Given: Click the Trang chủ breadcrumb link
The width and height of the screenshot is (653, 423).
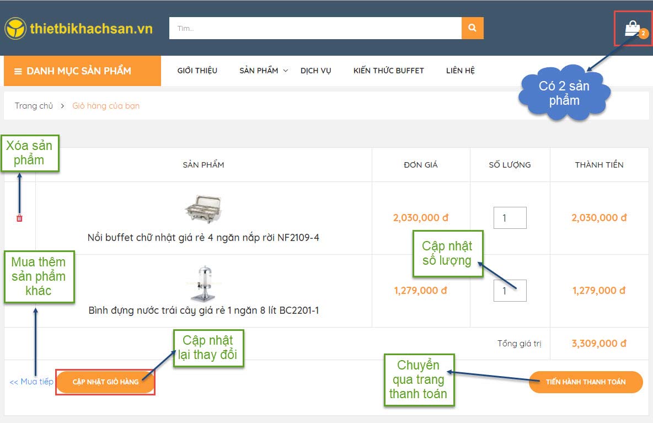Looking at the screenshot, I should (34, 106).
